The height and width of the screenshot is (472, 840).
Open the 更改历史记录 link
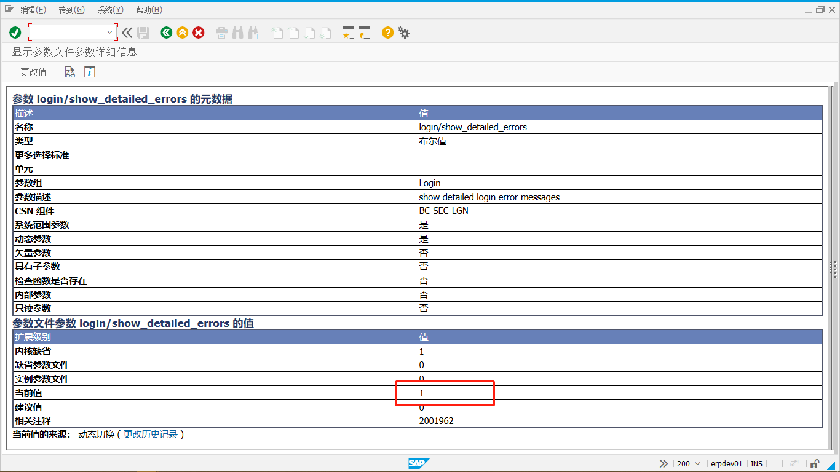pyautogui.click(x=151, y=435)
